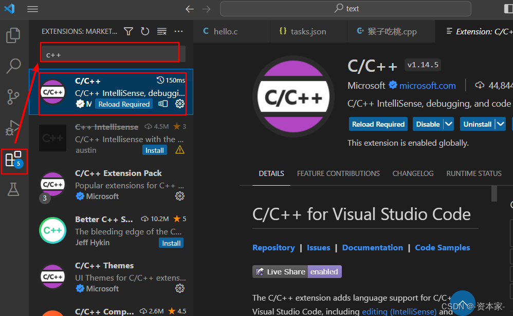This screenshot has height=316, width=513.
Task: Open the Source Control view
Action: click(13, 97)
